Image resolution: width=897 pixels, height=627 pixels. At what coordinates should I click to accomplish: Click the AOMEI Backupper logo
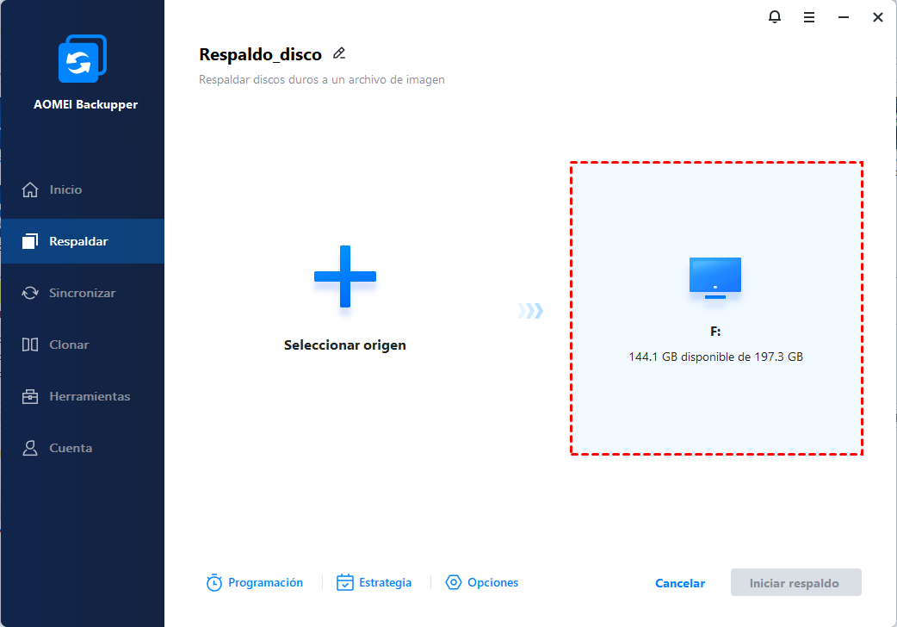pos(82,60)
